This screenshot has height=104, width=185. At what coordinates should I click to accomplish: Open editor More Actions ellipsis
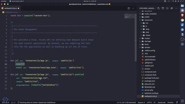tap(133, 8)
